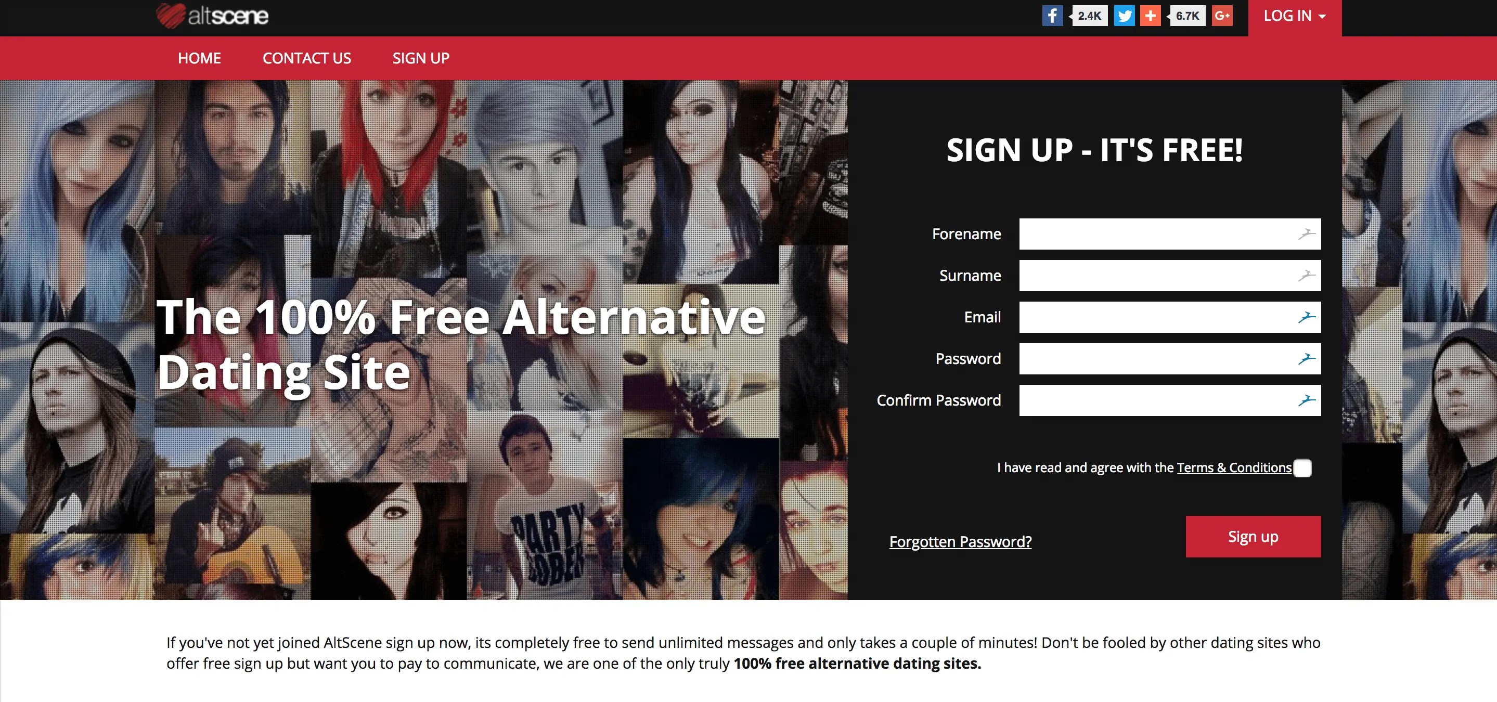Expand the LOG IN dropdown

click(1295, 16)
